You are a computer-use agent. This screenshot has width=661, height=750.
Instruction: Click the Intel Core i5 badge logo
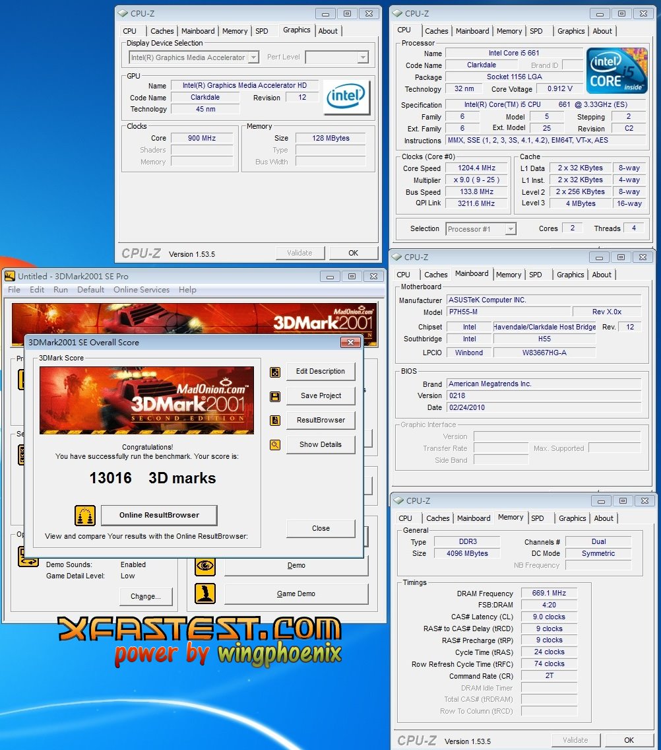(x=617, y=70)
